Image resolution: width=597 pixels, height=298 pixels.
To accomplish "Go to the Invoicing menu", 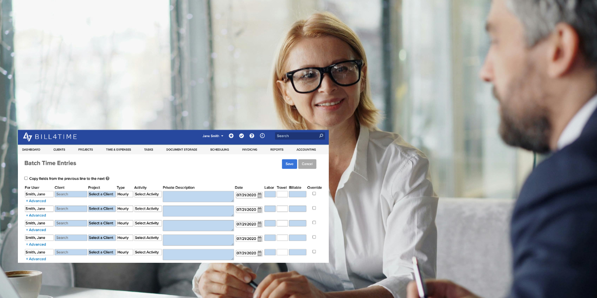I will [250, 149].
